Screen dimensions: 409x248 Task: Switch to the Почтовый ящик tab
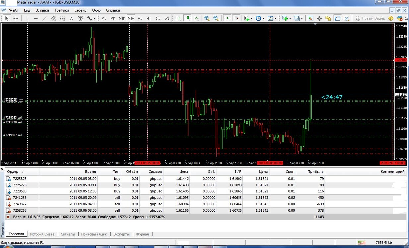(94, 234)
